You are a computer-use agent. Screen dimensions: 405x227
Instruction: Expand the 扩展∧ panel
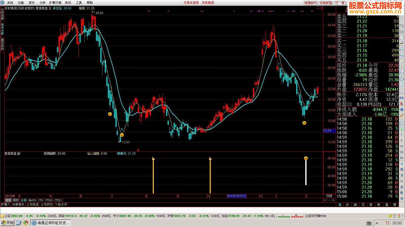point(5,205)
